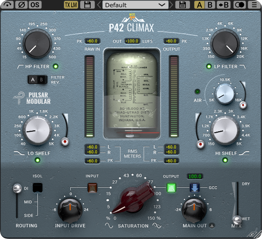This screenshot has width=262, height=239.
Task: Toggle the brown INPUT square button
Action: click(x=92, y=188)
